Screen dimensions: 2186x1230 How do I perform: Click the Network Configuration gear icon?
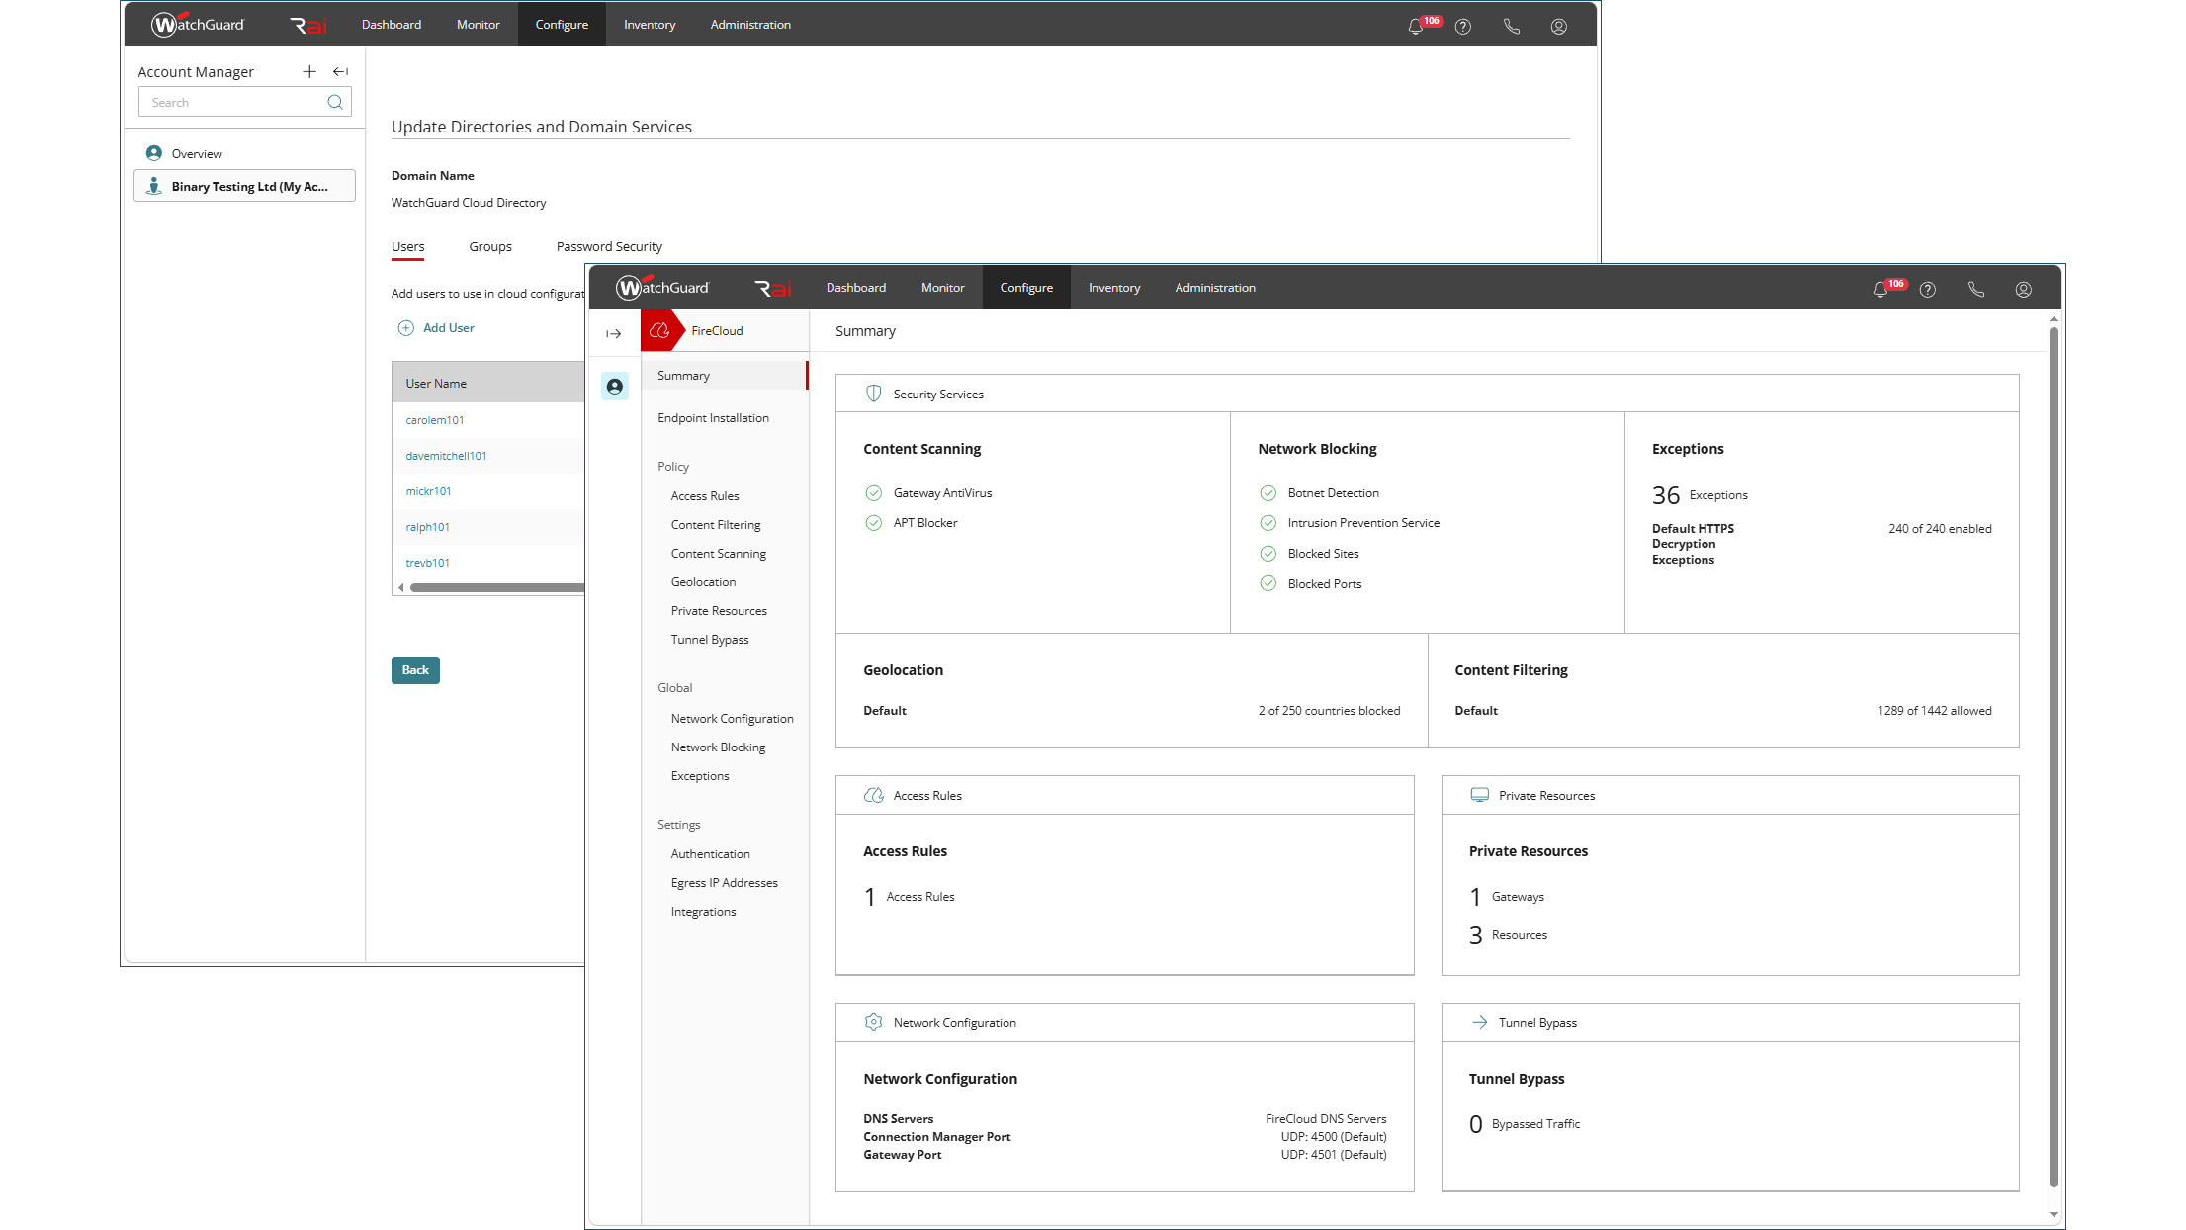pyautogui.click(x=873, y=1022)
